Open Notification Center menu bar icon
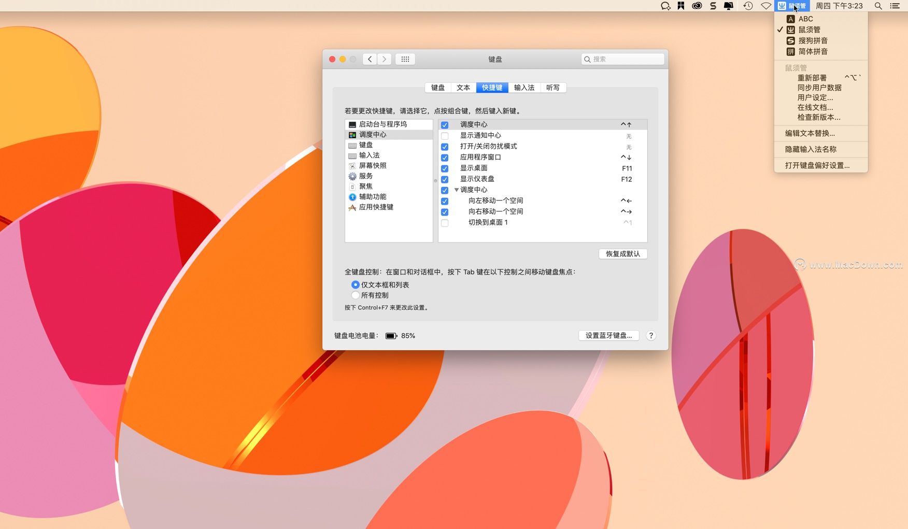This screenshot has width=908, height=529. point(895,6)
